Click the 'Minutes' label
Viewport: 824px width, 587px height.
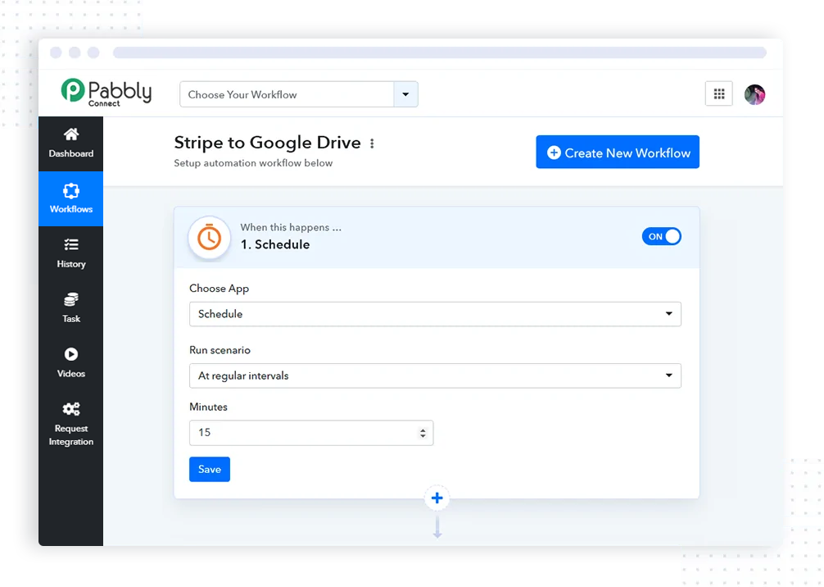(208, 407)
